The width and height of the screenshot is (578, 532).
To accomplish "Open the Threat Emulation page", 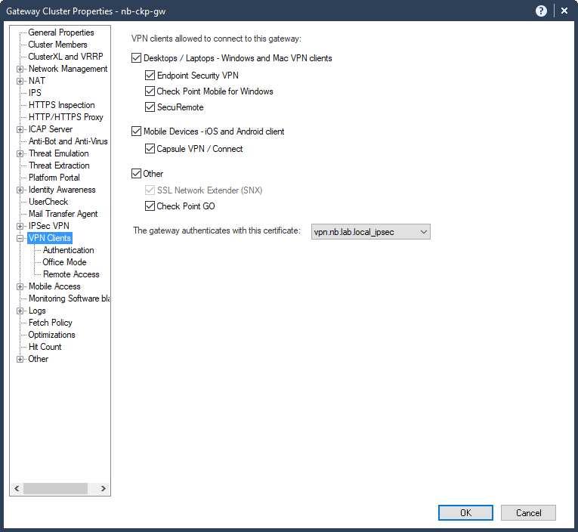I will click(x=59, y=153).
